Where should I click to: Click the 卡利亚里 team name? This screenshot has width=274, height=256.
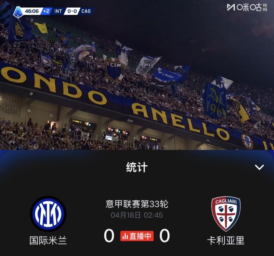[x=226, y=240]
